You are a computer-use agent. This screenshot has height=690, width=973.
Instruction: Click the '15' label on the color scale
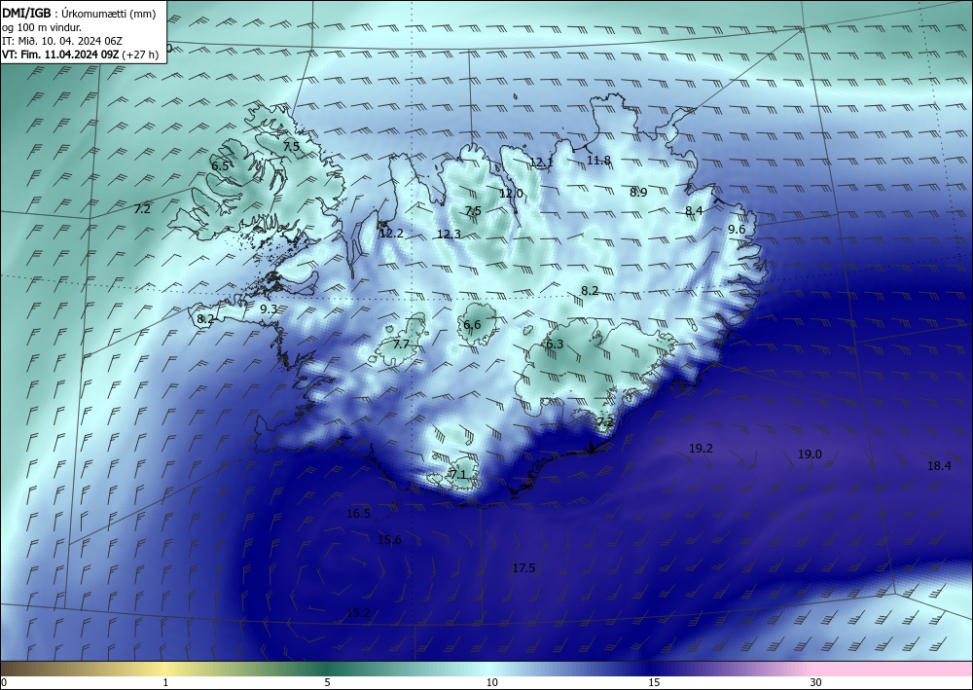click(654, 683)
